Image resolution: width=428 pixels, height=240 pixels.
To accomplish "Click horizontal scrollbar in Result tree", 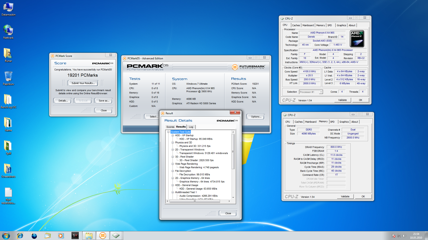I will pos(195,201).
